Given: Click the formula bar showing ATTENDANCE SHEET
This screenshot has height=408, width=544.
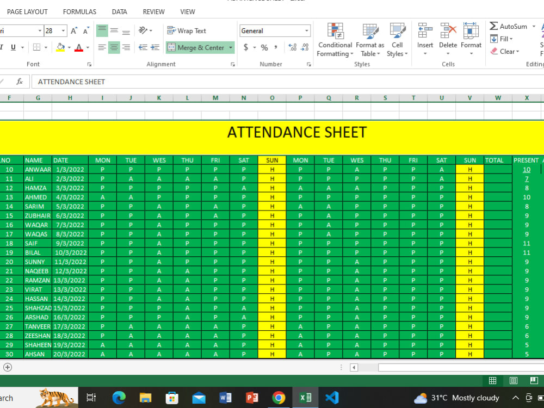Looking at the screenshot, I should (288, 82).
